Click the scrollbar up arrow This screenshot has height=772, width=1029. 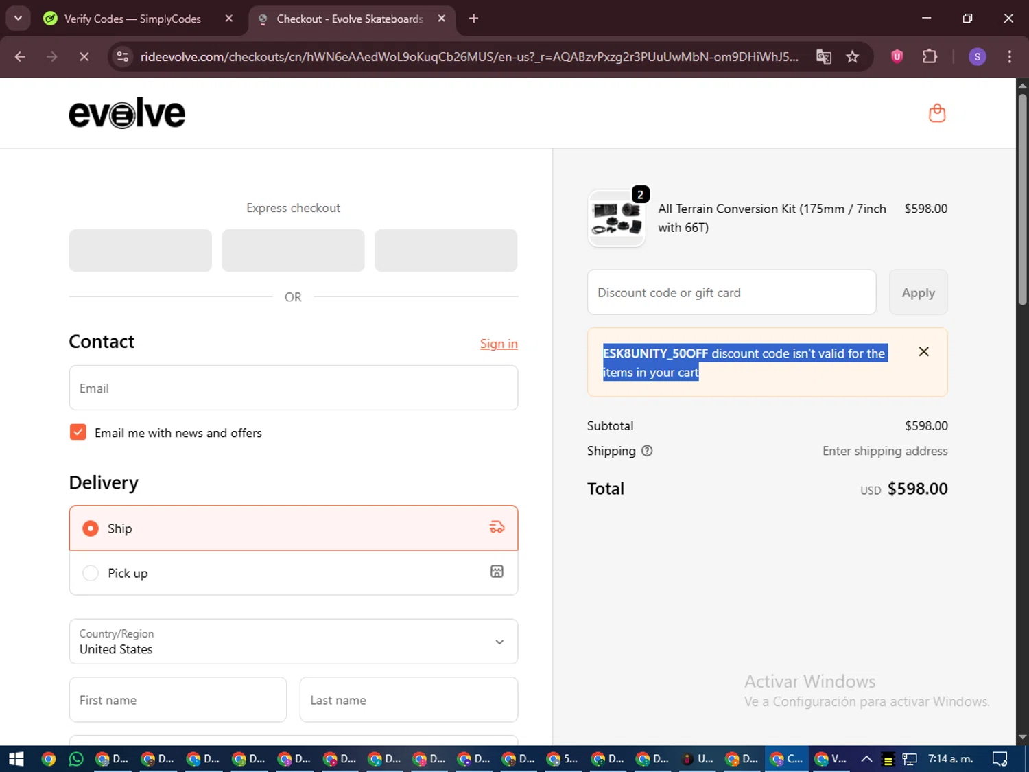tap(1022, 85)
